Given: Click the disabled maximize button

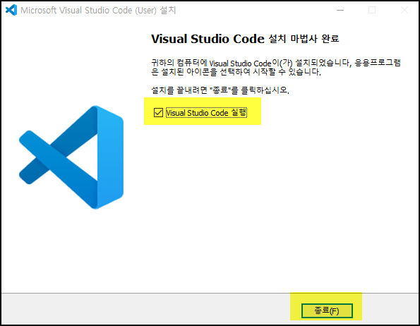Looking at the screenshot, I should (x=372, y=10).
